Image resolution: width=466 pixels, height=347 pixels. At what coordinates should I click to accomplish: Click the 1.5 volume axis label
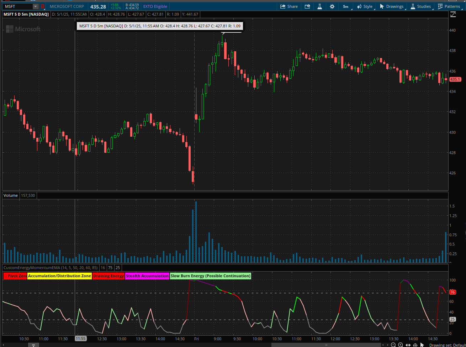[x=452, y=206]
